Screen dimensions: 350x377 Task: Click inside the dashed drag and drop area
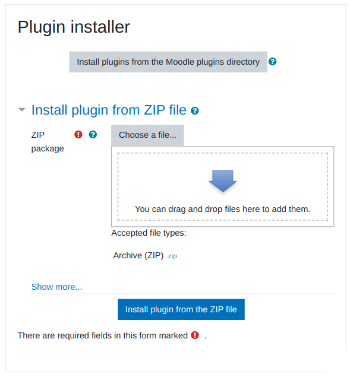222,186
